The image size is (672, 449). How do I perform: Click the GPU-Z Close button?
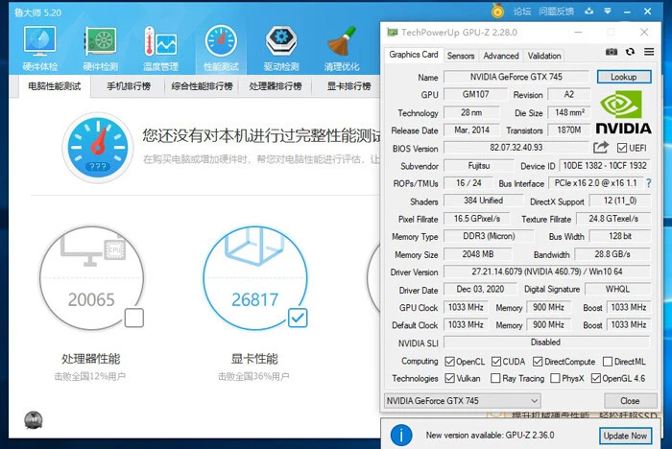630,401
